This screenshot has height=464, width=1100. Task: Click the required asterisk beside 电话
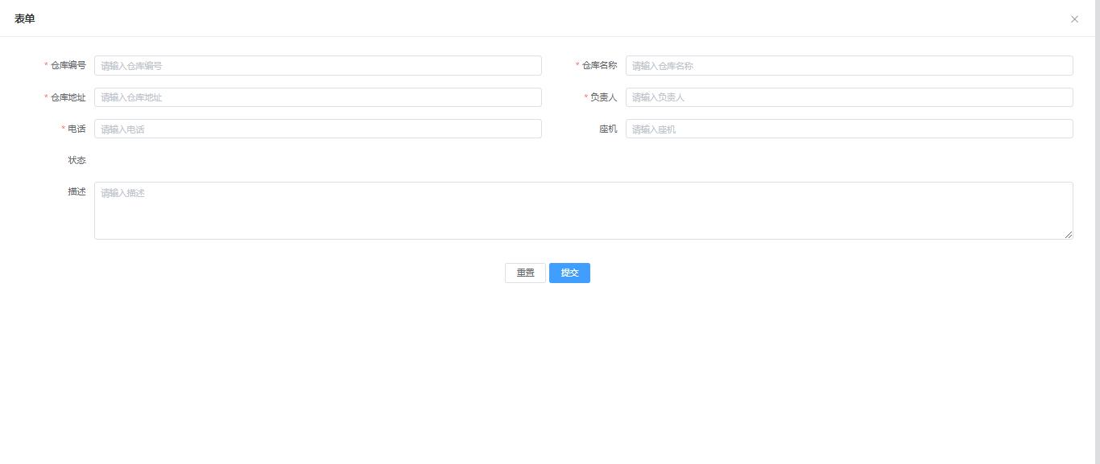pyautogui.click(x=64, y=129)
